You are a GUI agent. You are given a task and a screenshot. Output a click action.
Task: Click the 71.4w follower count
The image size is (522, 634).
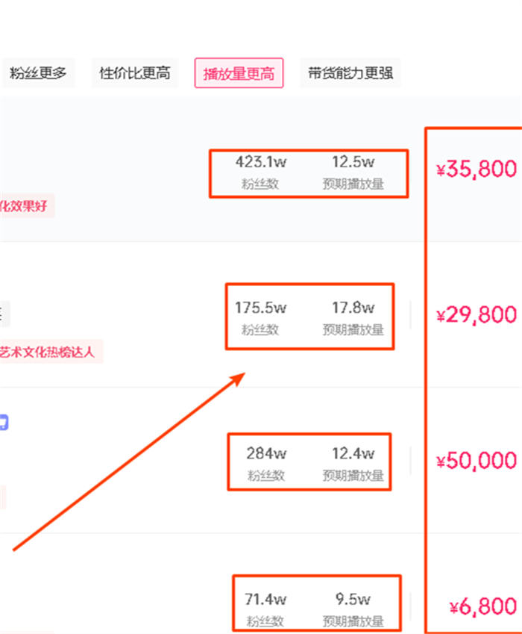click(x=266, y=599)
